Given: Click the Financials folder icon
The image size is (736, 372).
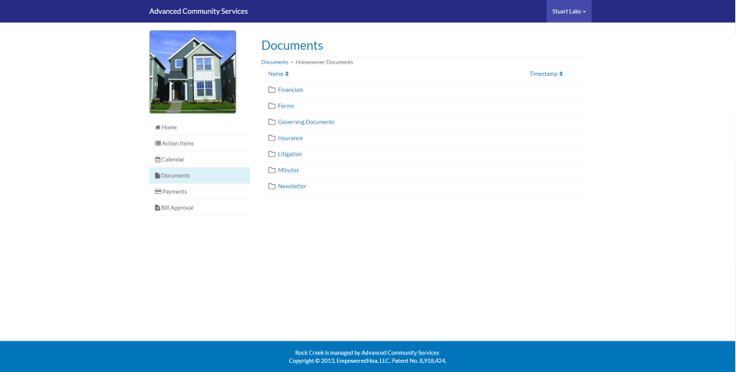Looking at the screenshot, I should tap(271, 90).
